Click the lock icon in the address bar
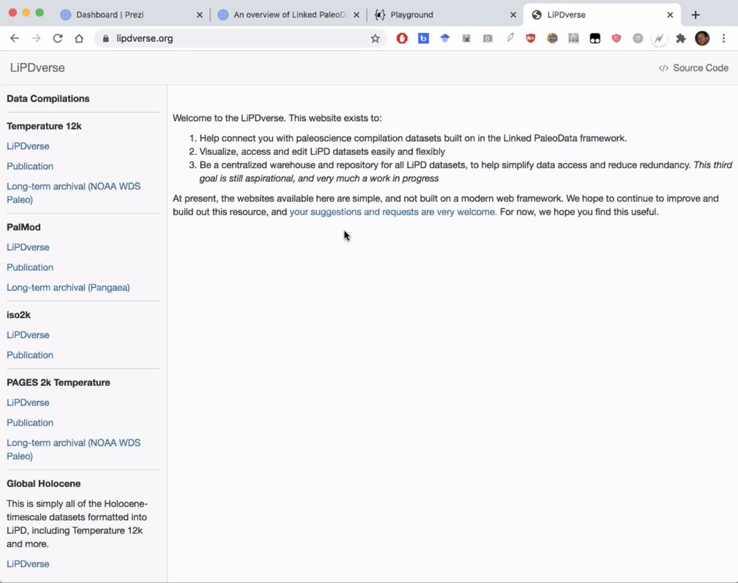 [105, 38]
